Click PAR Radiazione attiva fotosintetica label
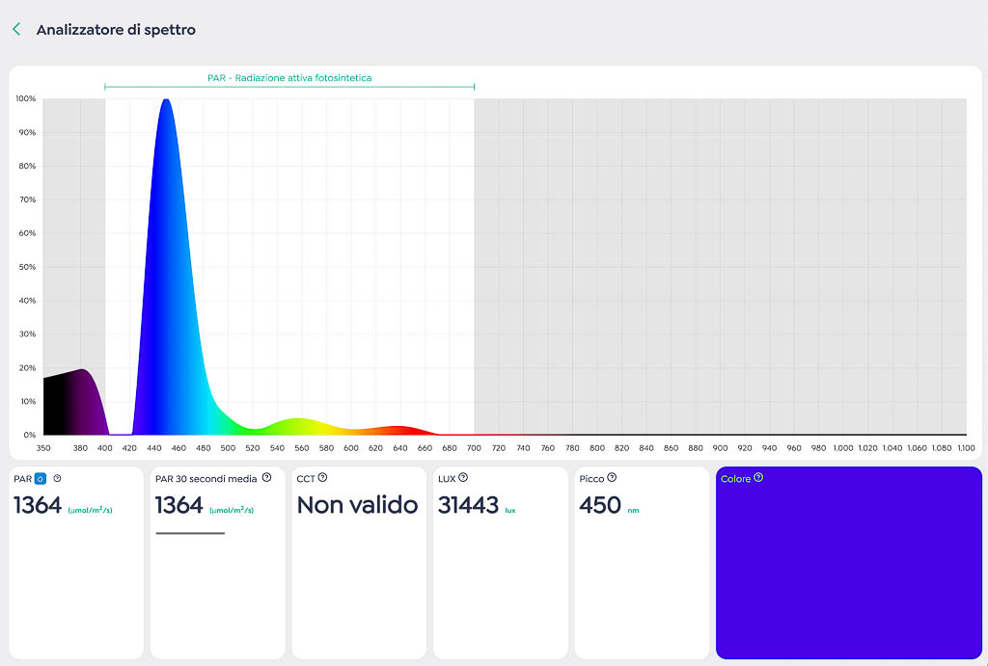988x666 pixels. [289, 77]
